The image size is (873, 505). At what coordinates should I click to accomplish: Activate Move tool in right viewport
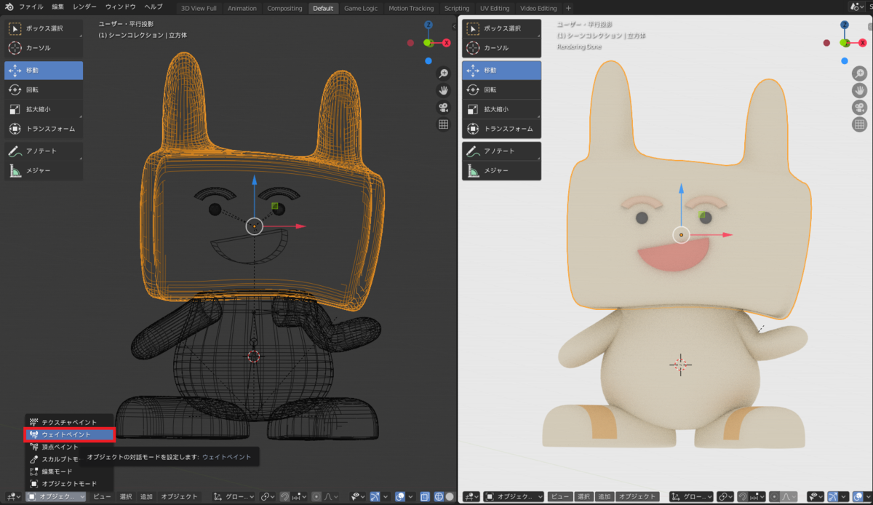tap(502, 71)
